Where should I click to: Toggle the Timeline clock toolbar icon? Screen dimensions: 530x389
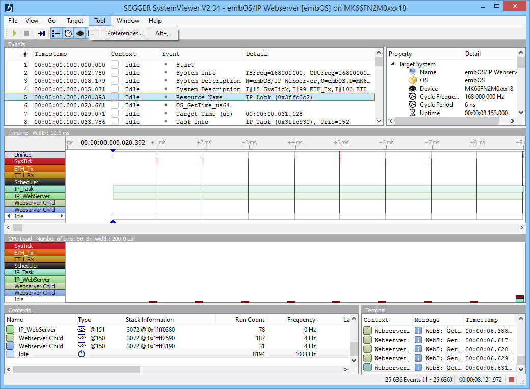tap(68, 33)
